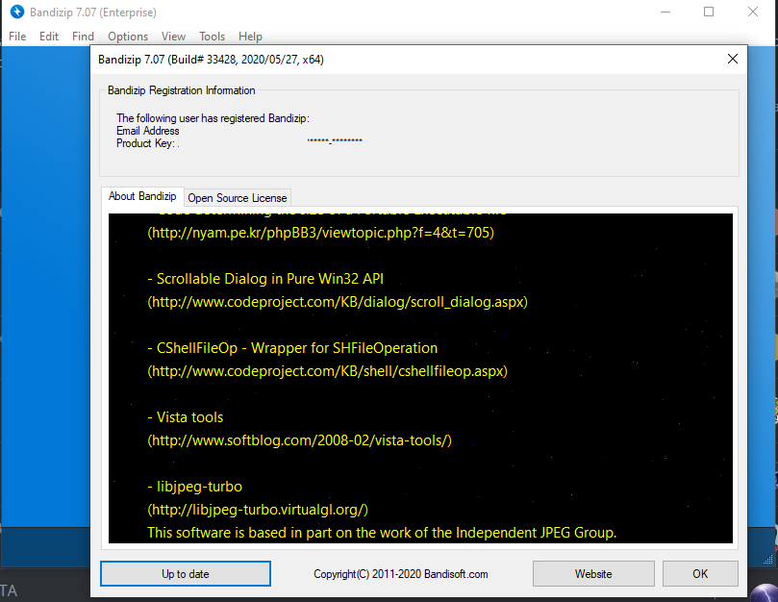Click the Bandizip Registration Information heading
The height and width of the screenshot is (602, 778).
click(x=182, y=90)
